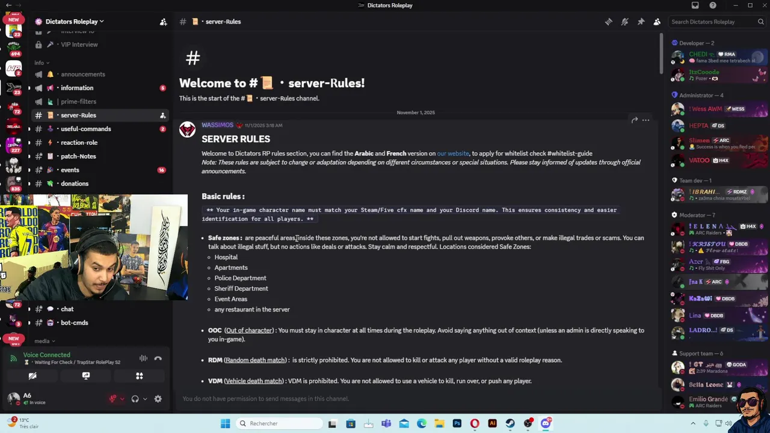
Task: Open the weather widget showing 13°C
Action: pos(23,423)
